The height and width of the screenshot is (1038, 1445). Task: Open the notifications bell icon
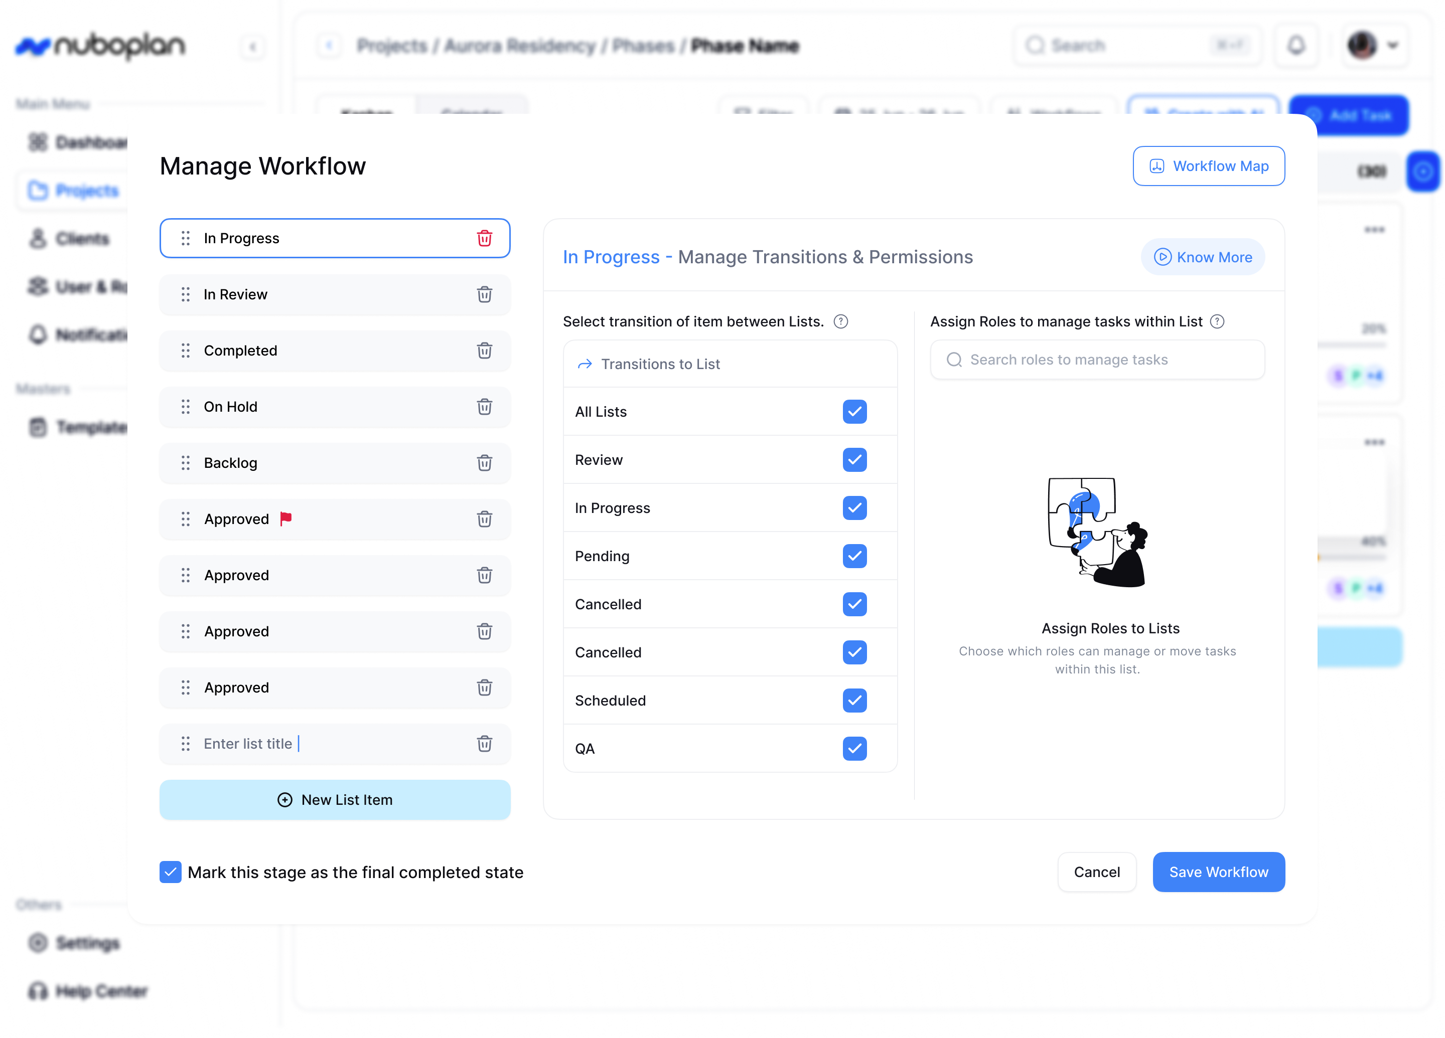coord(1296,46)
